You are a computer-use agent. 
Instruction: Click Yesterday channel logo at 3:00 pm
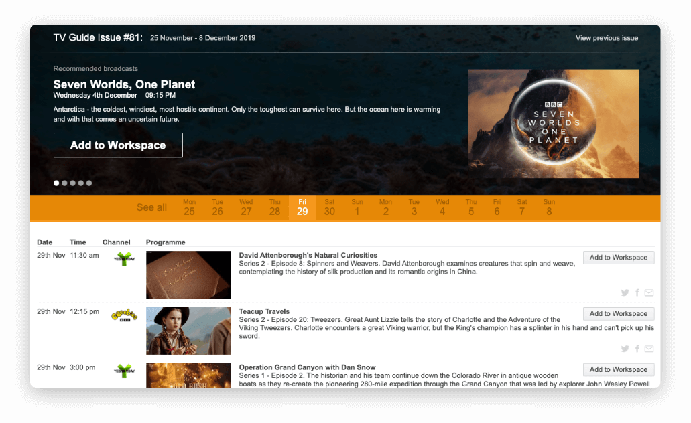coord(124,371)
